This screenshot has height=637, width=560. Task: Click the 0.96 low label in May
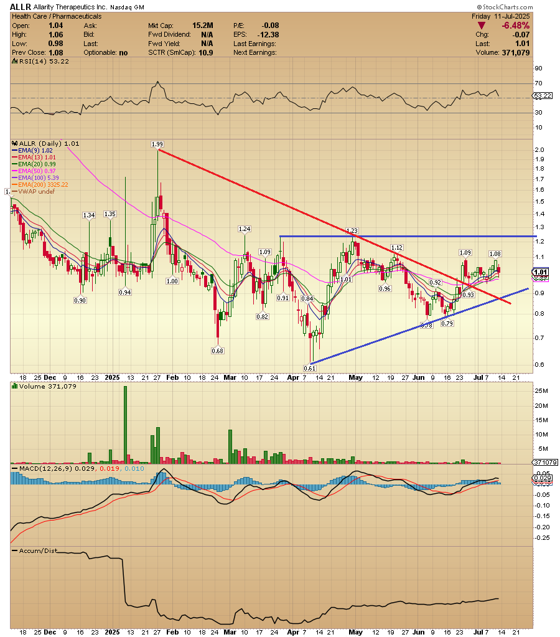[x=385, y=289]
